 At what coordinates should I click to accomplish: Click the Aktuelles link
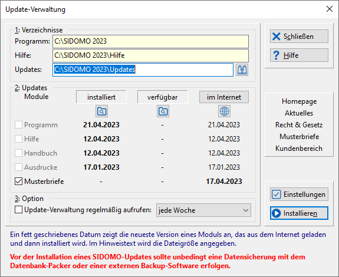[x=299, y=113]
